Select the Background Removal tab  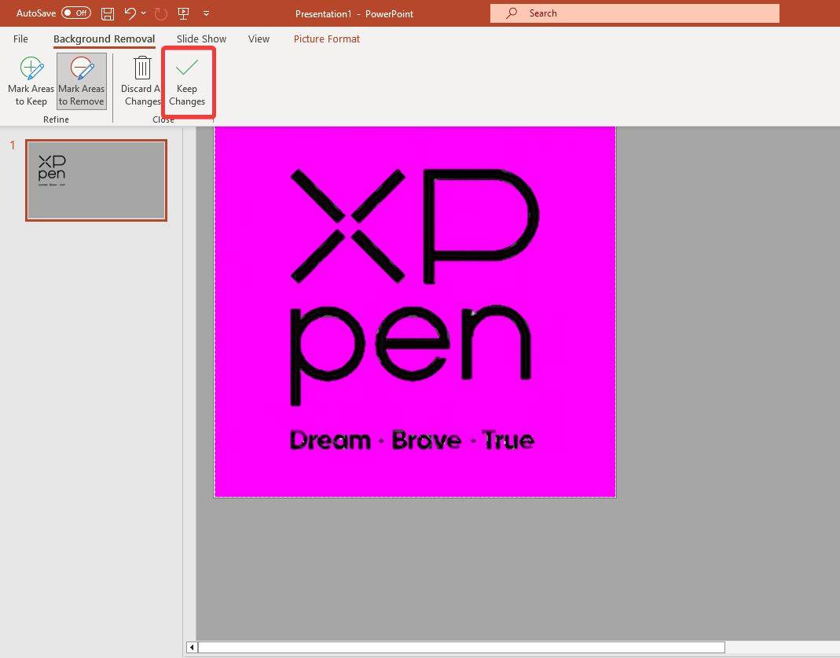click(104, 39)
